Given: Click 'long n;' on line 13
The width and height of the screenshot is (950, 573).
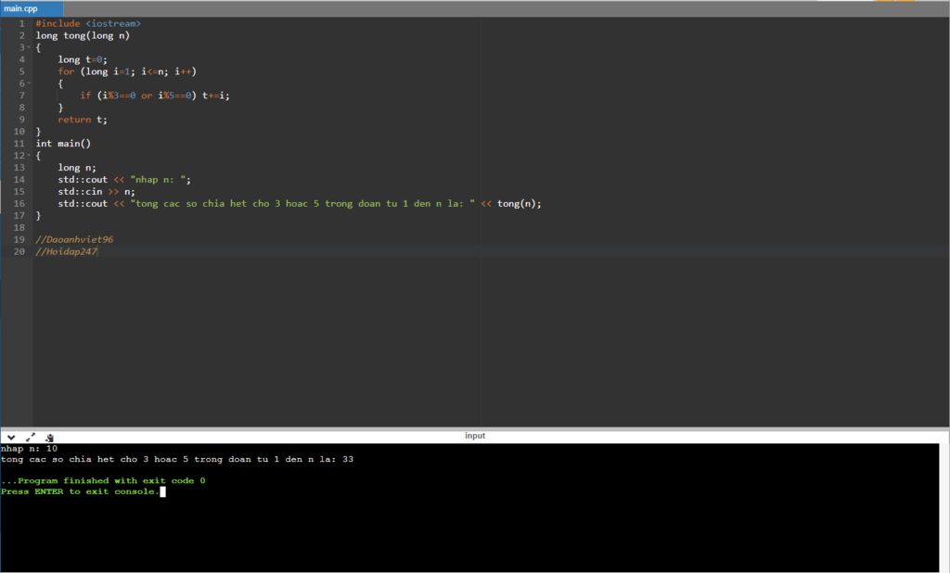Looking at the screenshot, I should pos(77,168).
